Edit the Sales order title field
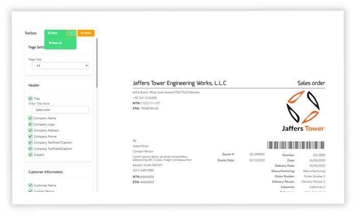 click(x=60, y=110)
